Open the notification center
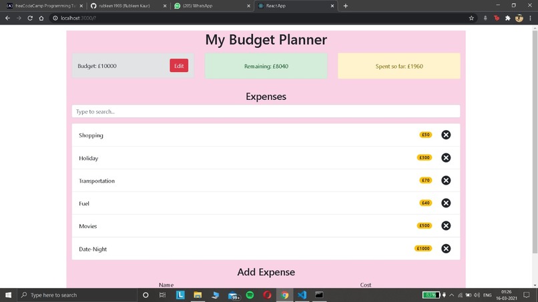538x302 pixels. coord(527,295)
